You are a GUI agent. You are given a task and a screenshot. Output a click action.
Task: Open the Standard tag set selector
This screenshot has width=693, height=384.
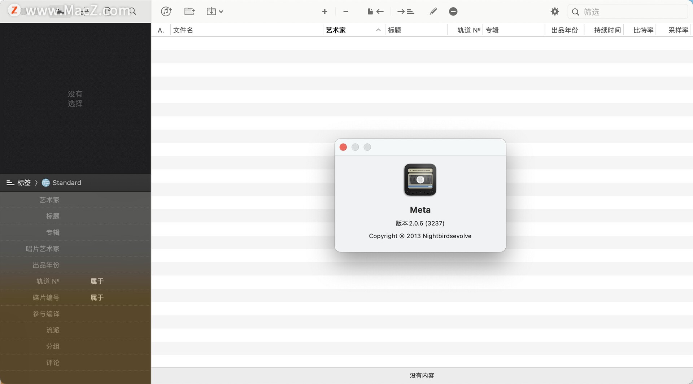click(61, 183)
